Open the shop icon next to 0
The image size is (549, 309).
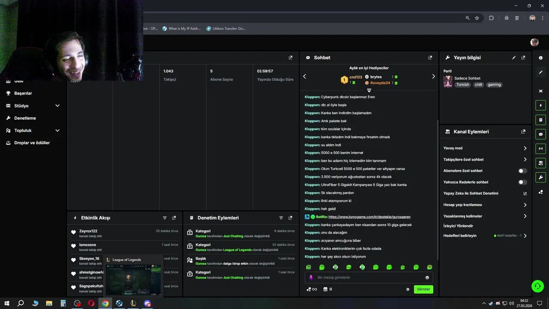(326, 289)
